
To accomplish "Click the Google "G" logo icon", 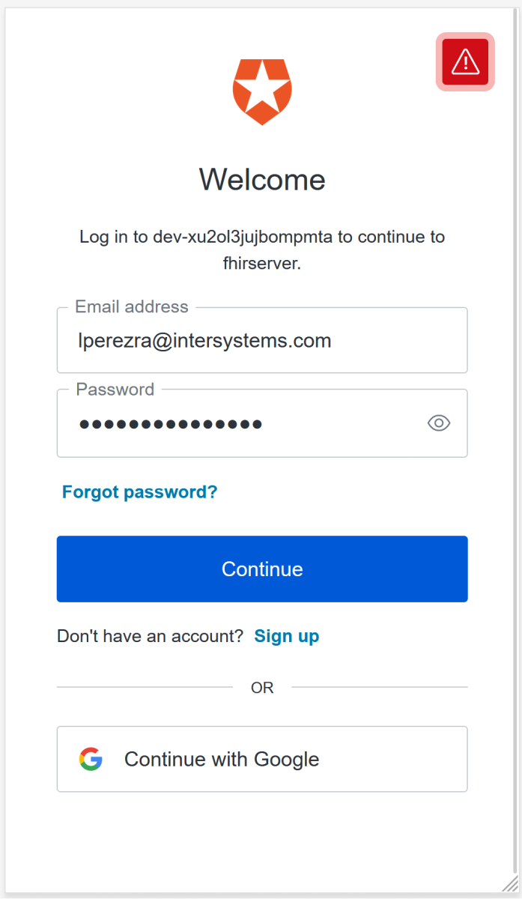I will [91, 759].
